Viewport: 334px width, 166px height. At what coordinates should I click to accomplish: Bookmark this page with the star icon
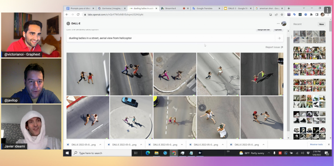(x=282, y=14)
